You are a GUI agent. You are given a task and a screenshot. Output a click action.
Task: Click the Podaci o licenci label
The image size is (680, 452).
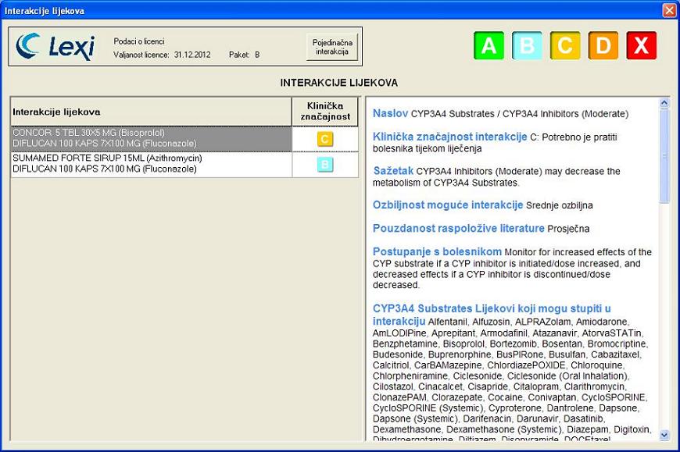coord(139,41)
